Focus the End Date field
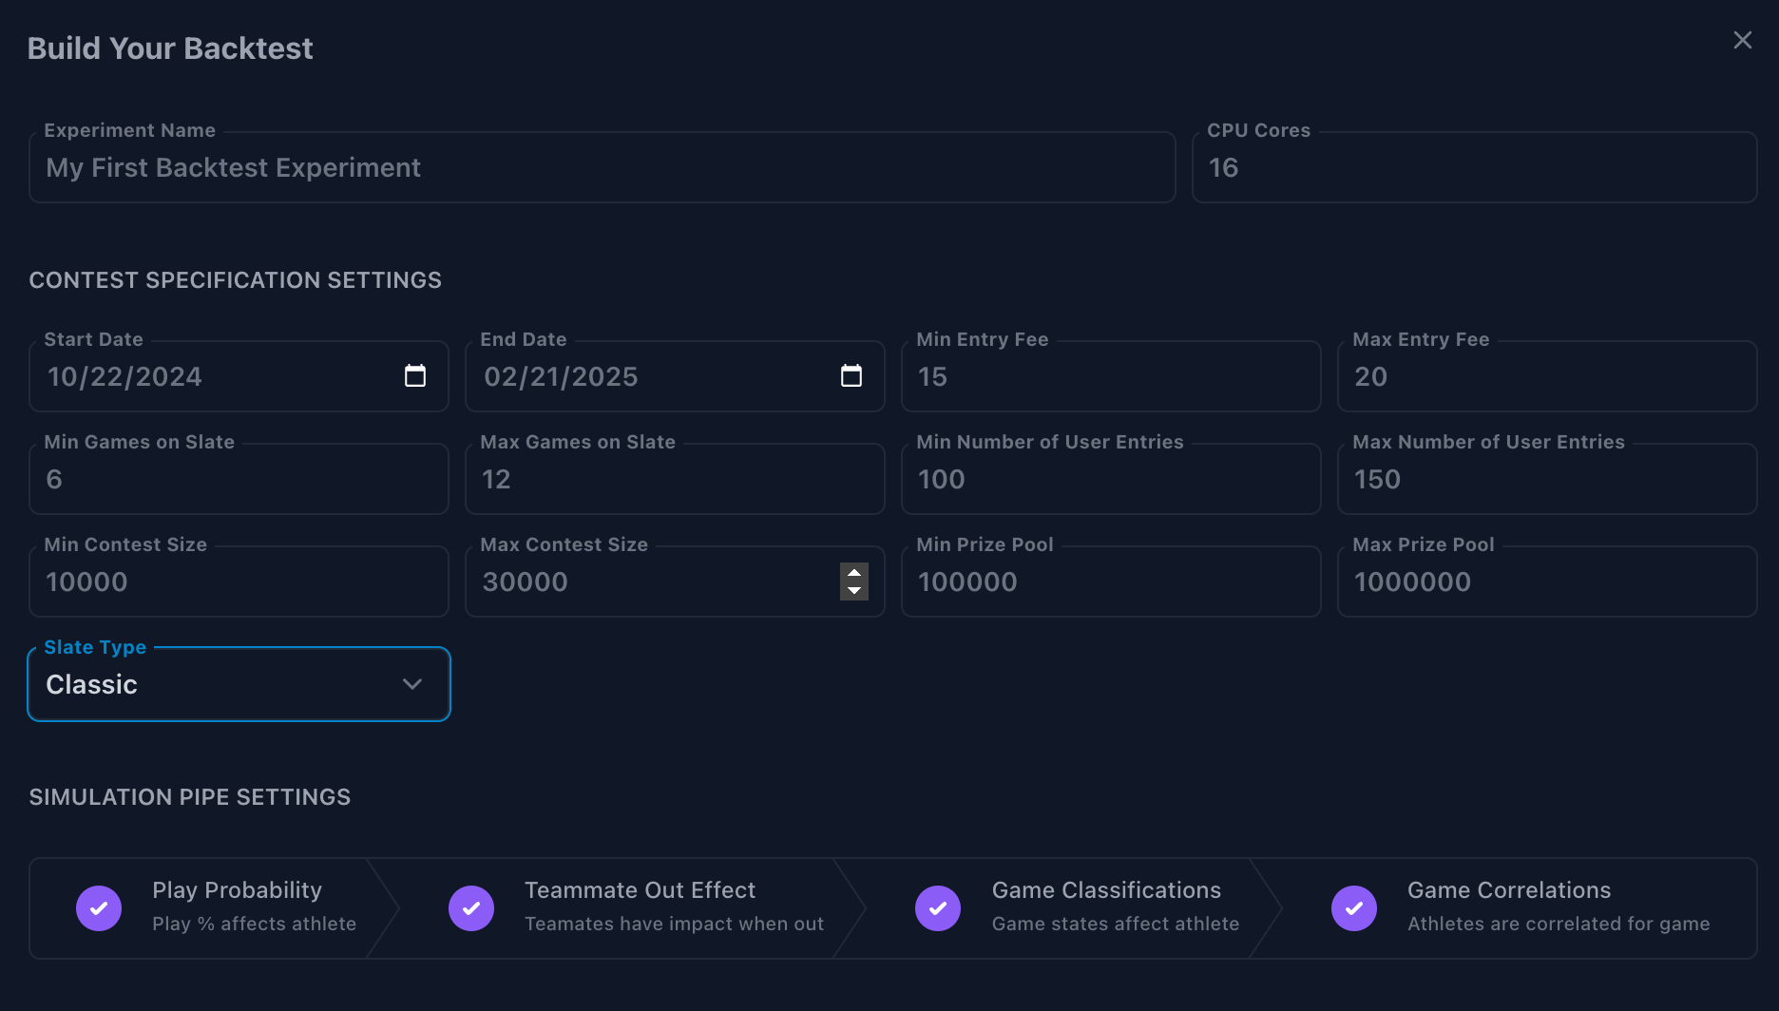 point(675,376)
